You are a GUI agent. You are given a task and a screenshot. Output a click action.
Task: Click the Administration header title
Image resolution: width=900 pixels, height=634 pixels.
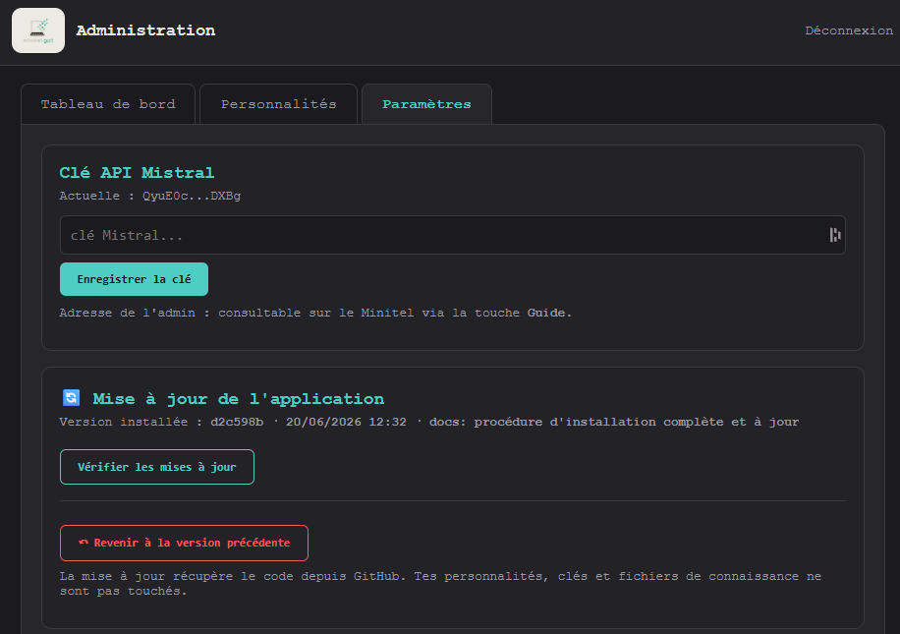click(x=145, y=30)
